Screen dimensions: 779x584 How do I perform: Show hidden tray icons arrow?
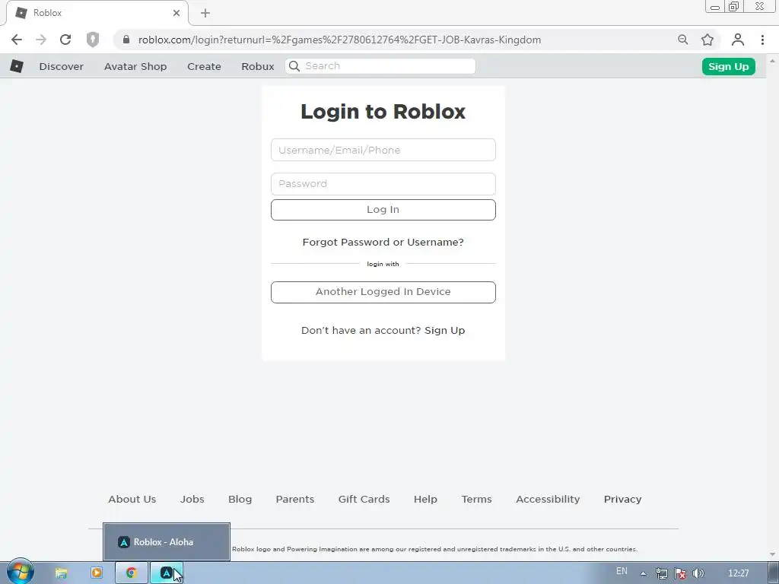point(644,573)
